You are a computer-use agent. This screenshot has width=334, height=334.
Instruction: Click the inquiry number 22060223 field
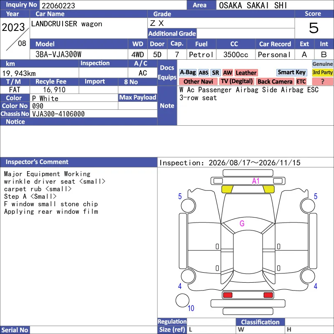[x=113, y=5]
